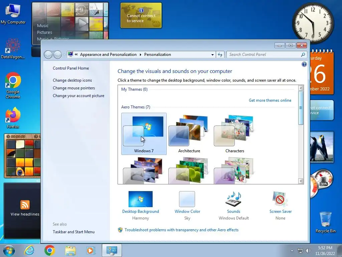Open the Recycle Bin
The width and height of the screenshot is (342, 257).
click(x=325, y=222)
